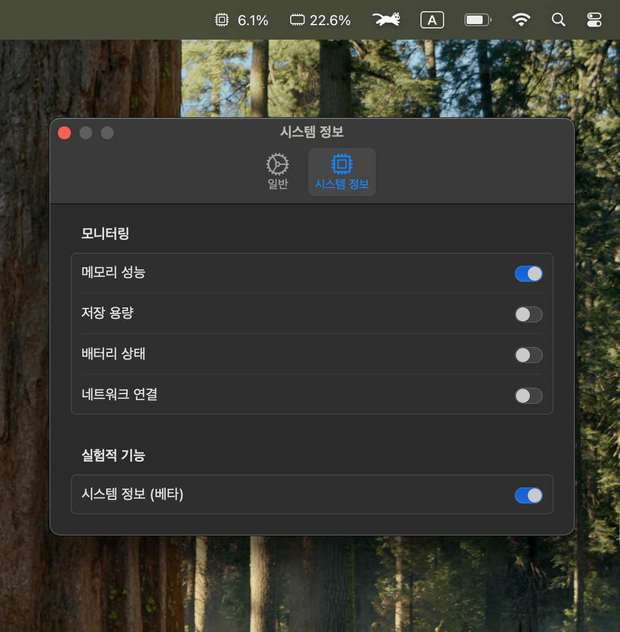Switch to the 일반 tab
Screen dimensions: 620x632
[278, 172]
